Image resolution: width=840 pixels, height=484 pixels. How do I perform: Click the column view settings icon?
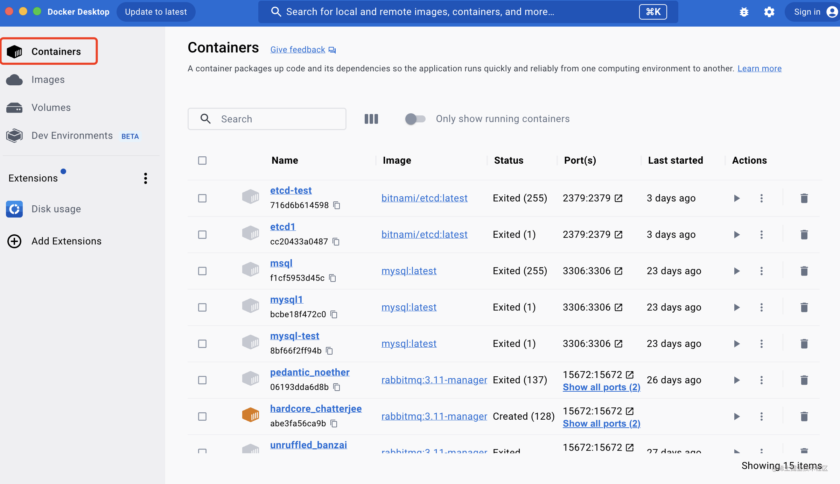coord(371,119)
